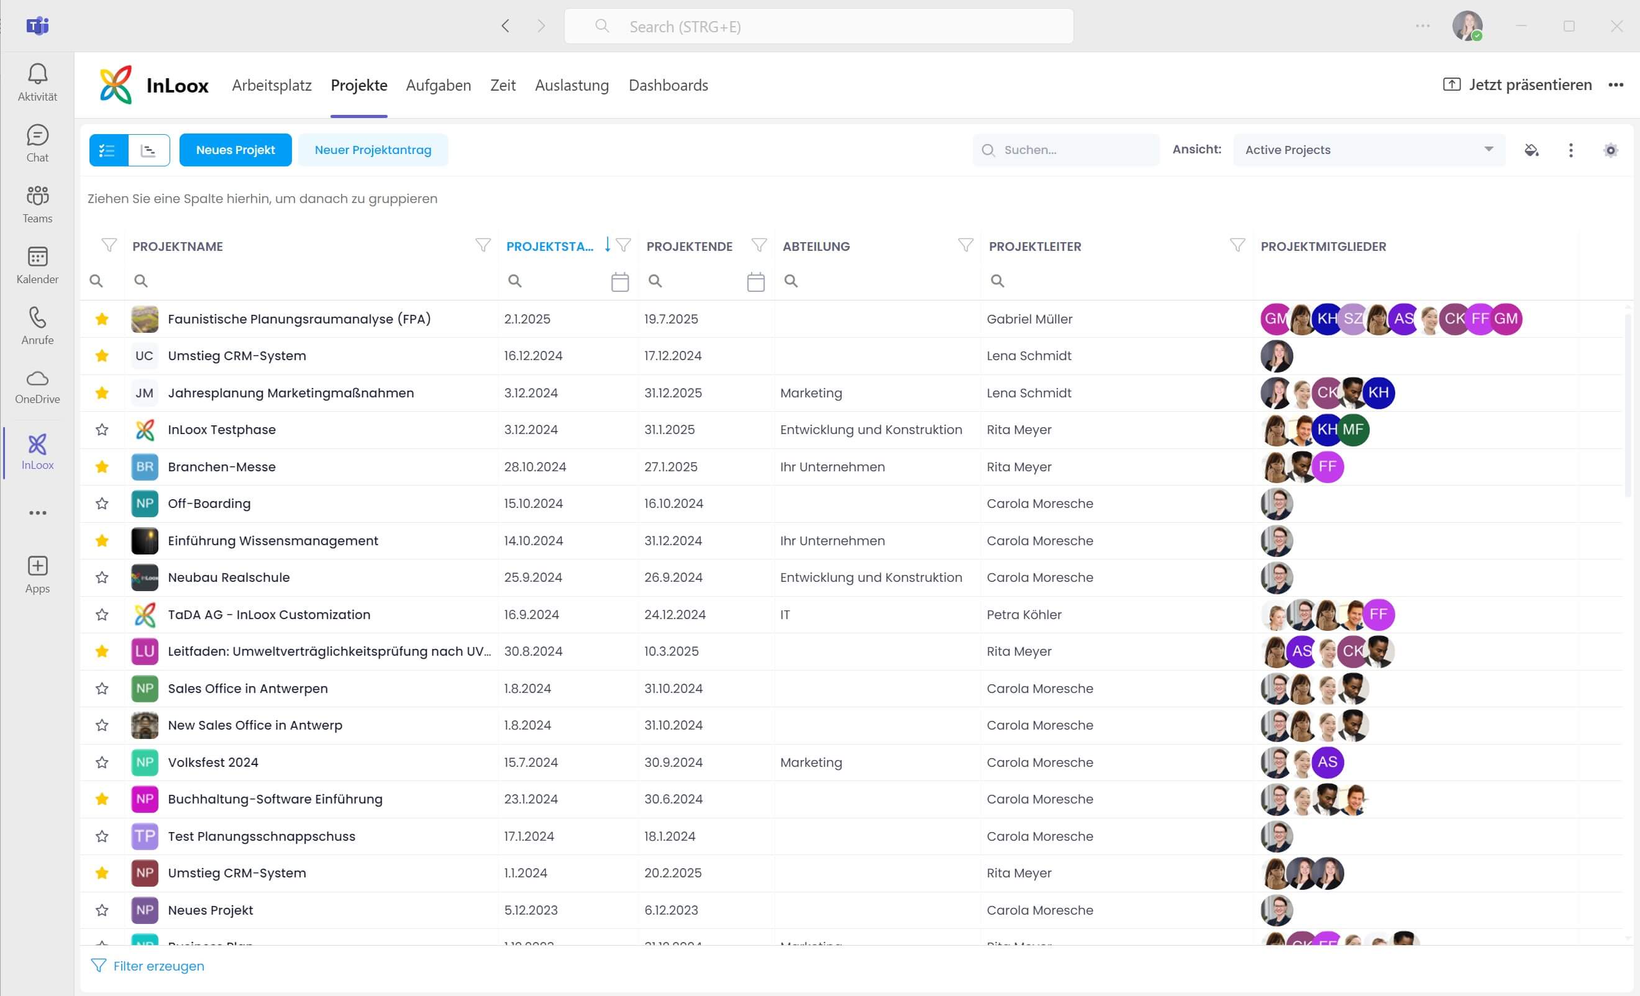1640x996 pixels.
Task: Open the Projektende date picker calendar
Action: coord(755,281)
